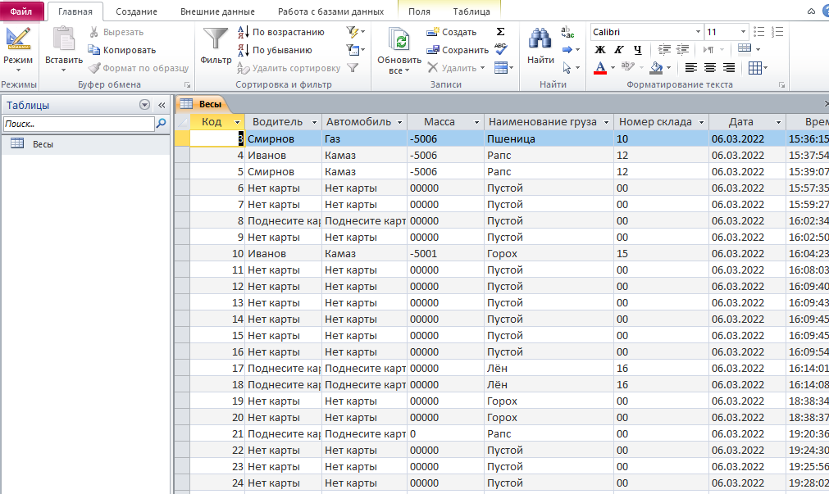Toggle the bulleted list button
The width and height of the screenshot is (829, 494).
pos(758,32)
